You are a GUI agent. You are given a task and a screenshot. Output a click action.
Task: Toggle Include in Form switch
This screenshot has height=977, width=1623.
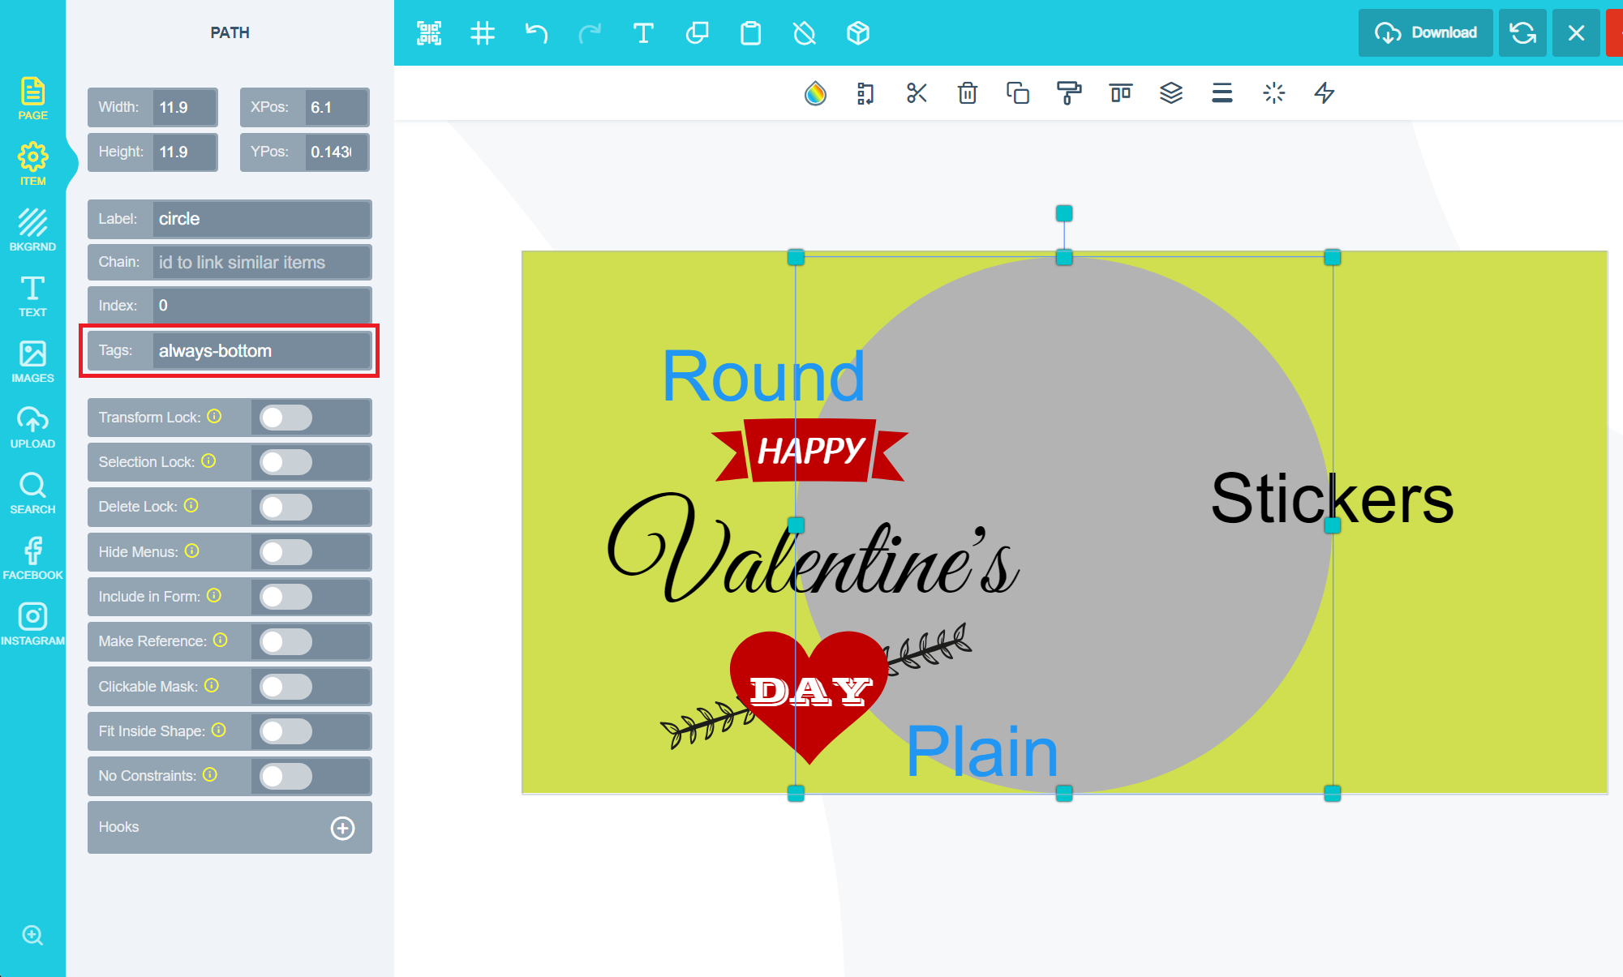pyautogui.click(x=286, y=597)
